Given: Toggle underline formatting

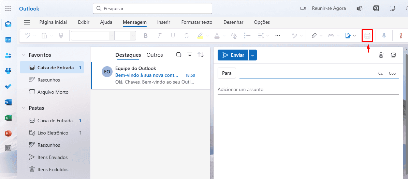Looking at the screenshot, I should [173, 36].
